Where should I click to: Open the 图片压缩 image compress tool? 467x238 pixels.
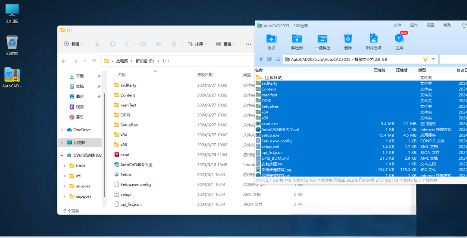point(374,39)
